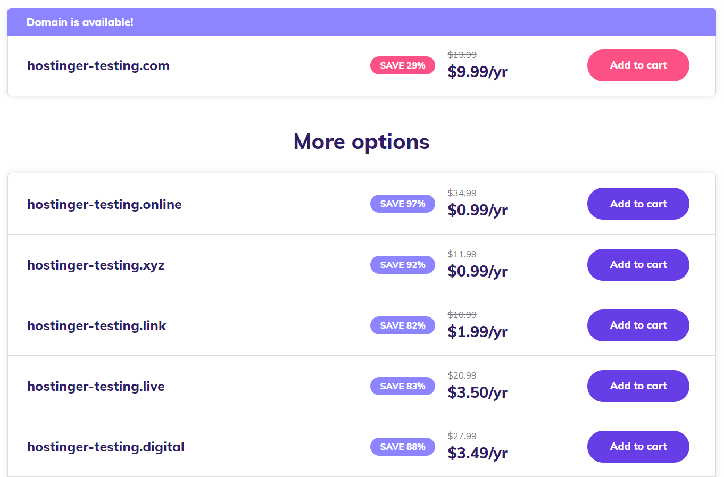Click the hostinger-testing.digital domain name

coord(106,447)
